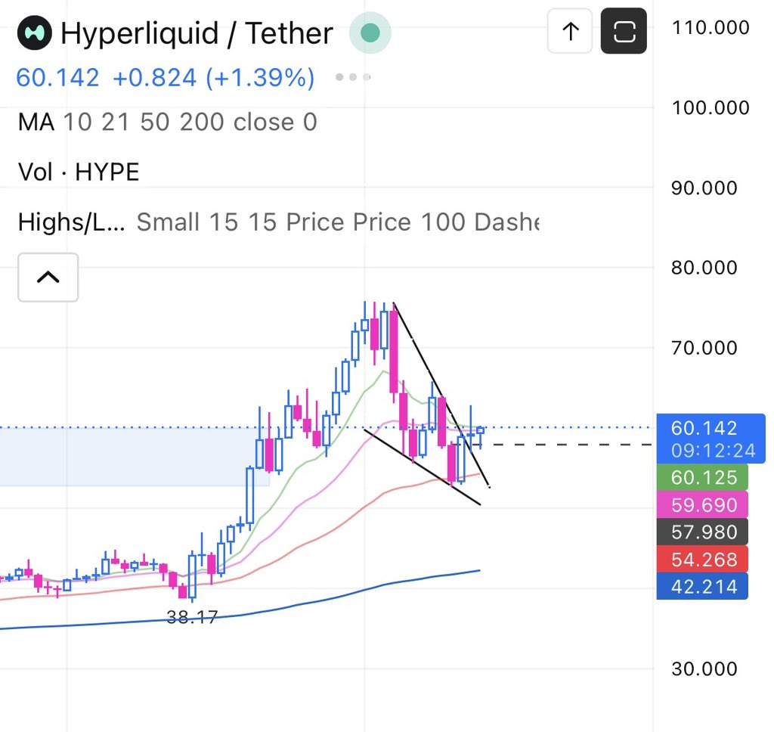Select the MA 10 21 50 200 indicator
Image resolution: width=774 pixels, height=732 pixels.
pyautogui.click(x=167, y=122)
